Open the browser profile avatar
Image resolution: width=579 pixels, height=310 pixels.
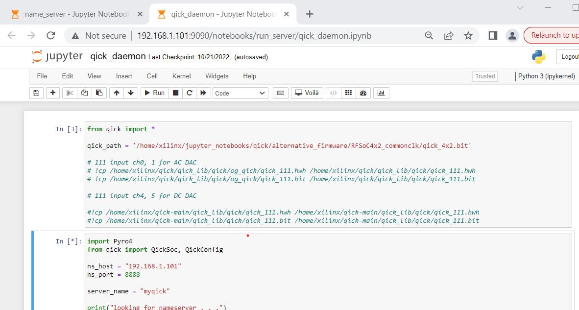coord(512,35)
